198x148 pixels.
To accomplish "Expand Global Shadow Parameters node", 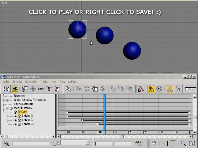I will click(7, 100).
